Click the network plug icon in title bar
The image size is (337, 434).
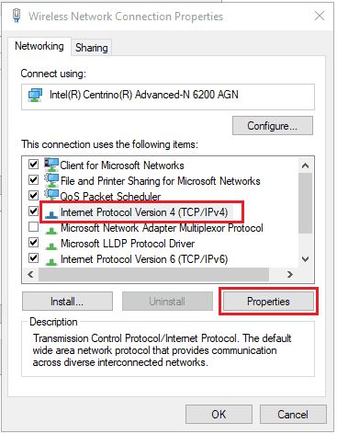pos(17,16)
